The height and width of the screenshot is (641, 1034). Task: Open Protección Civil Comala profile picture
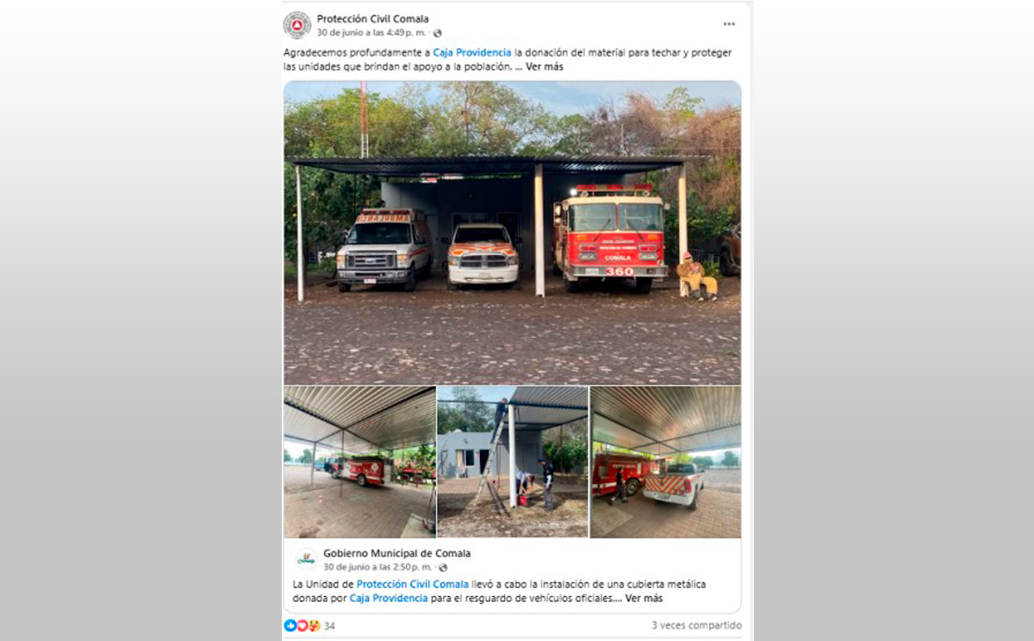(297, 25)
